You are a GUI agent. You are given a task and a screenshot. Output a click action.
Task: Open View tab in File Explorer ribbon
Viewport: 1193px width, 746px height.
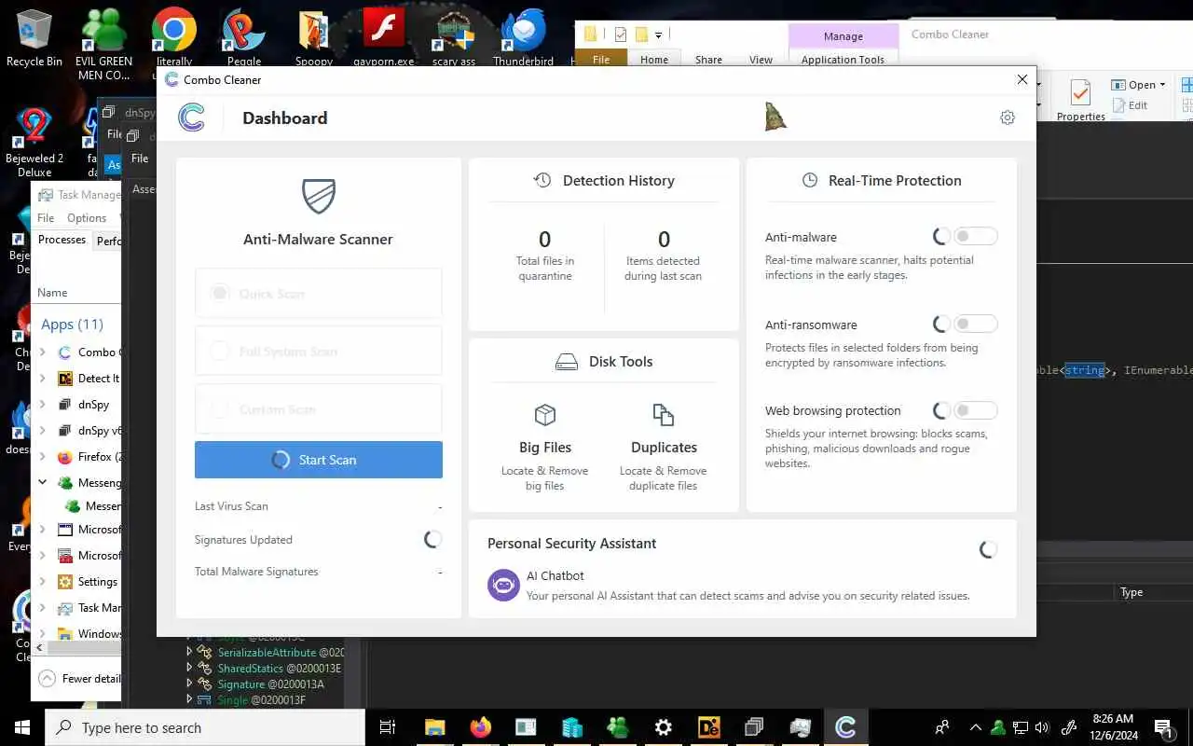[x=761, y=60]
